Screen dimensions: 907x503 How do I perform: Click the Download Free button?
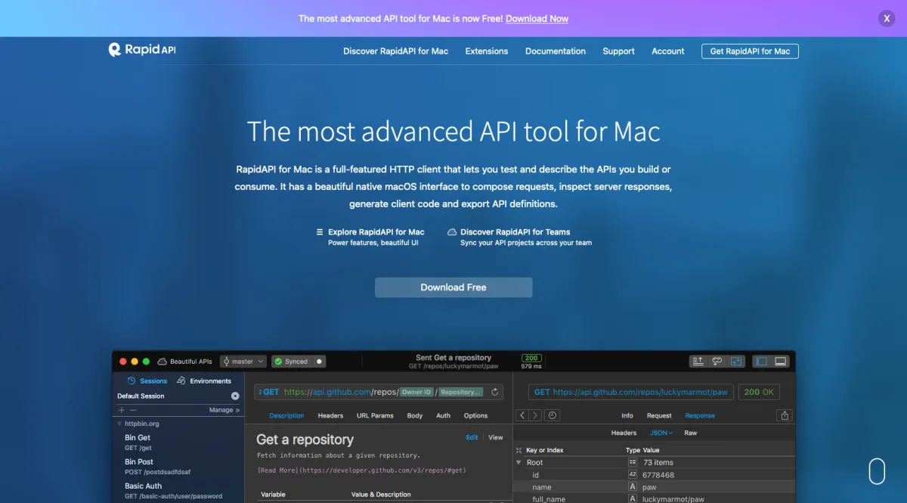(453, 287)
